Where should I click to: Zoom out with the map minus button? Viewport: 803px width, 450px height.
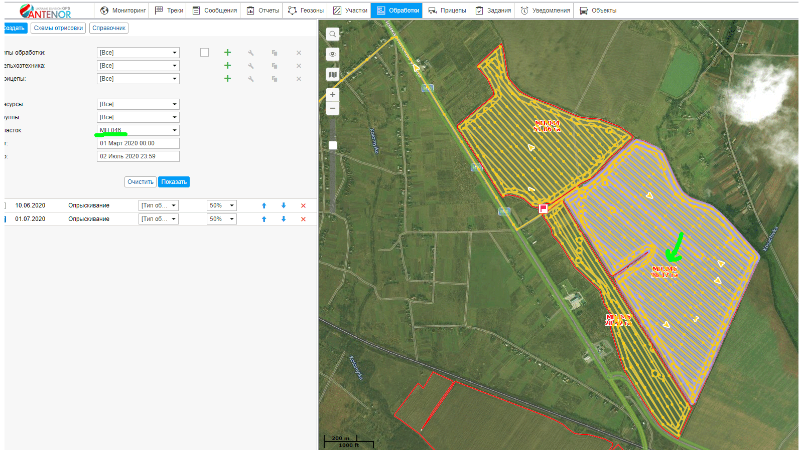tap(332, 108)
